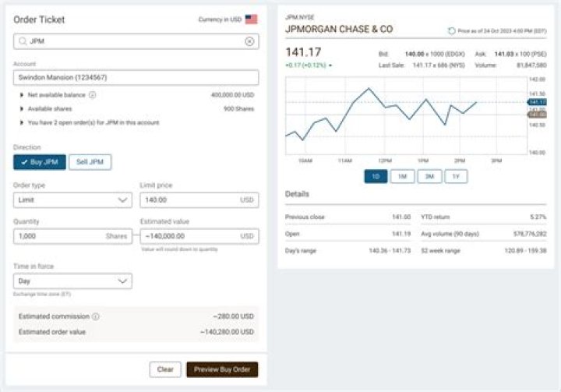Refresh the JPM price quote

(451, 30)
